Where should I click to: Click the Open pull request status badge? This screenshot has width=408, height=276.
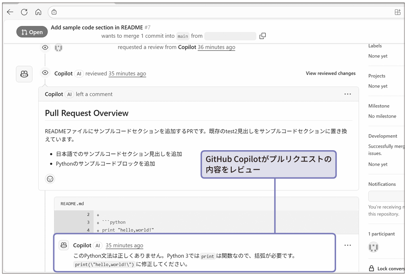(32, 32)
